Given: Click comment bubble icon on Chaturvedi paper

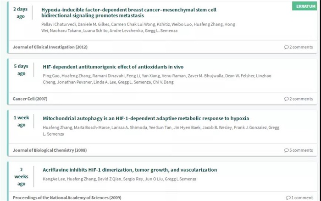Looking at the screenshot, I should pos(287,47).
